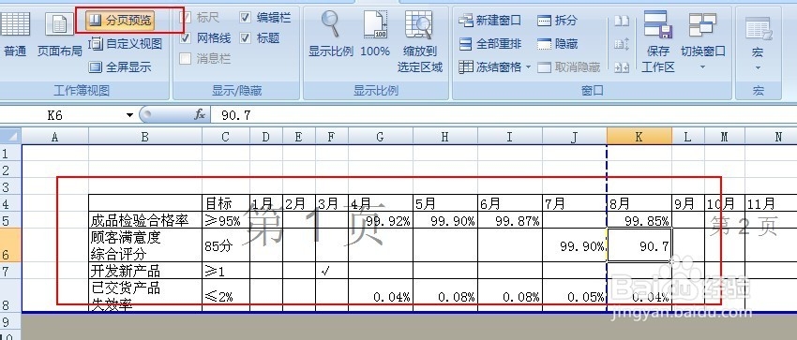
Task: Select cell K6 with 90.7
Action: [639, 245]
